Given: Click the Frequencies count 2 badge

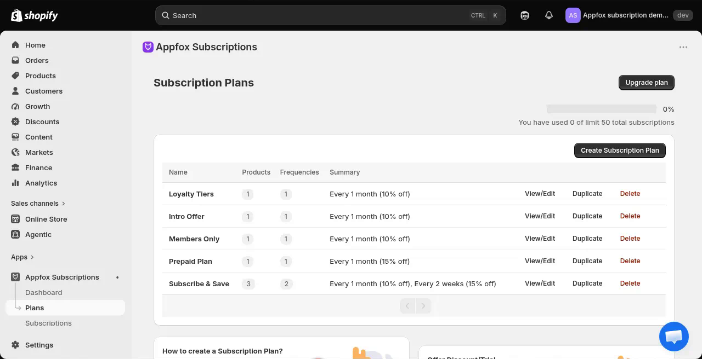Looking at the screenshot, I should pyautogui.click(x=286, y=284).
